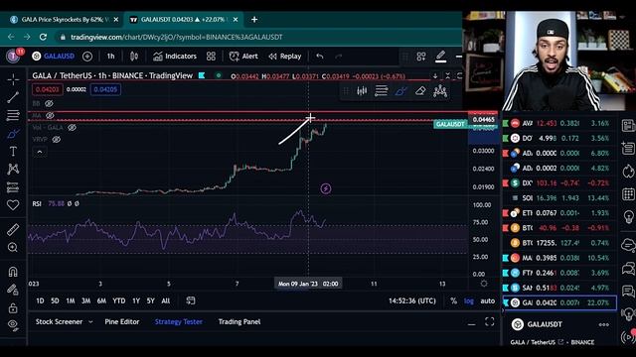Open the Fibonacci retracement tools

13,115
